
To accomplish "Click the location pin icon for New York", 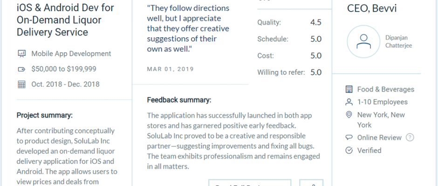I will (349, 114).
